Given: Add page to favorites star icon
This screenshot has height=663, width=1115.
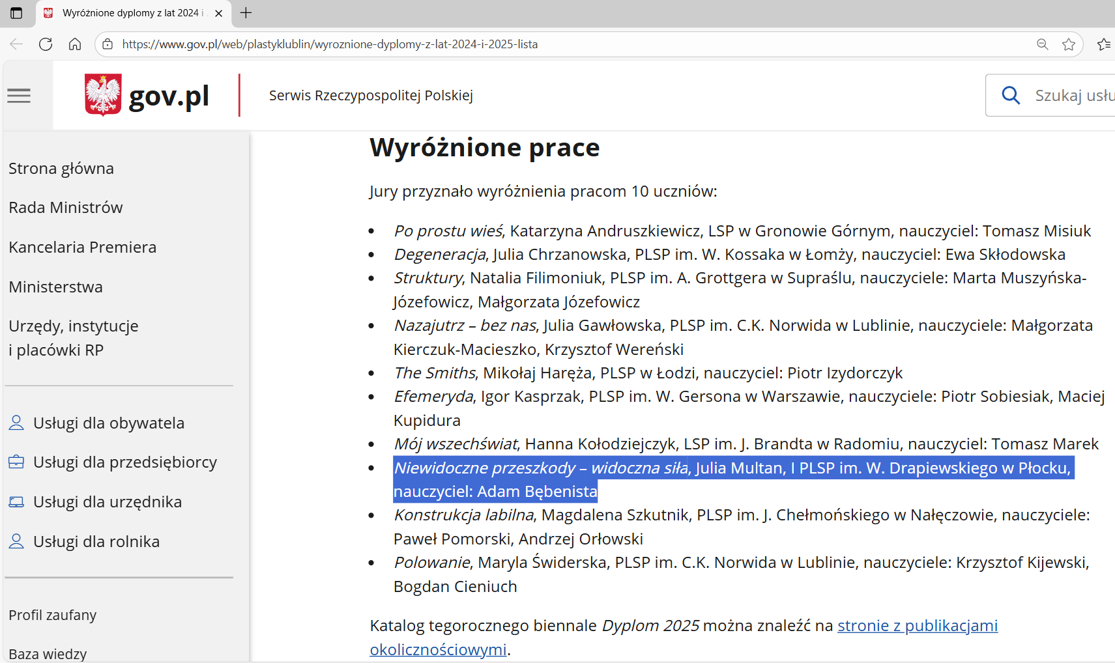Looking at the screenshot, I should coord(1068,44).
